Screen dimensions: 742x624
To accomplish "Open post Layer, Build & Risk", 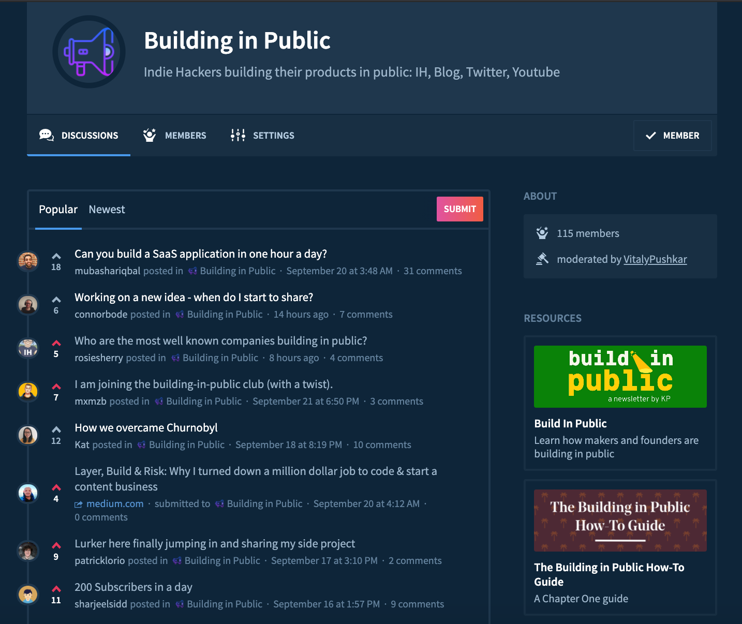I will [256, 479].
